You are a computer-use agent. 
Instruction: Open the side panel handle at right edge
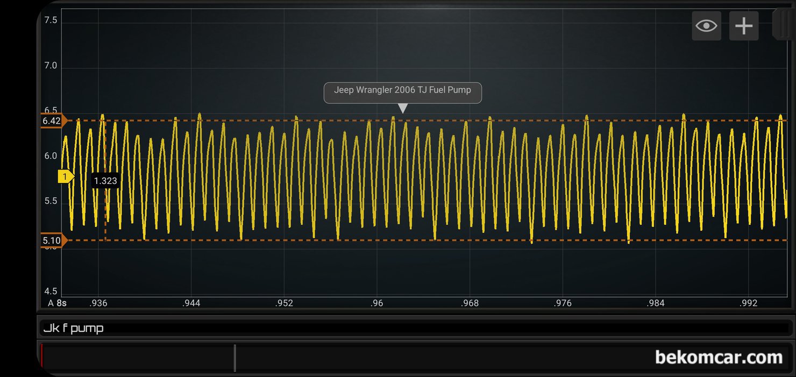pyautogui.click(x=783, y=24)
